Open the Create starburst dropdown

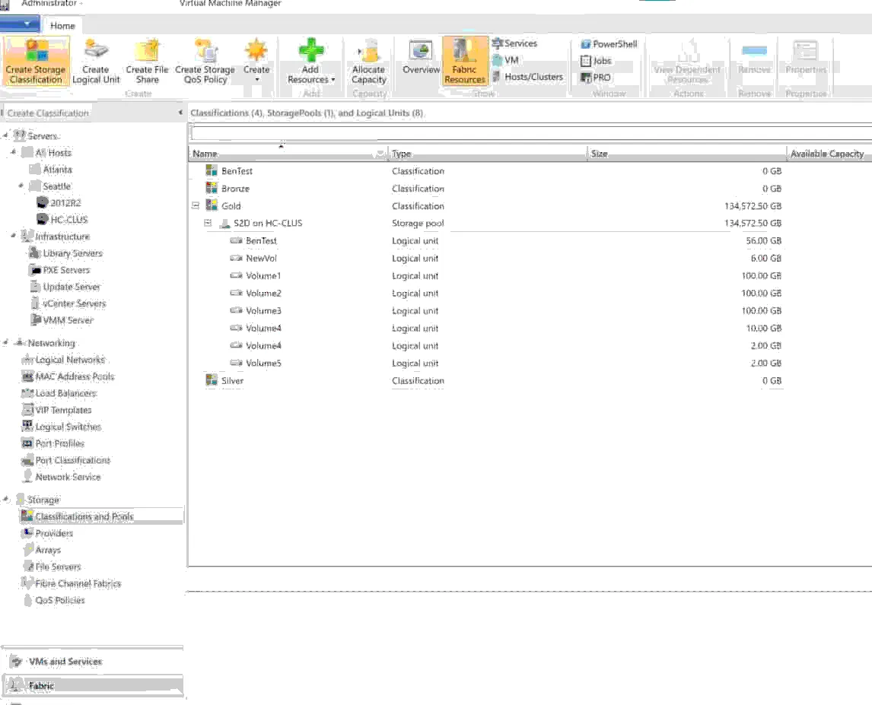coord(256,61)
